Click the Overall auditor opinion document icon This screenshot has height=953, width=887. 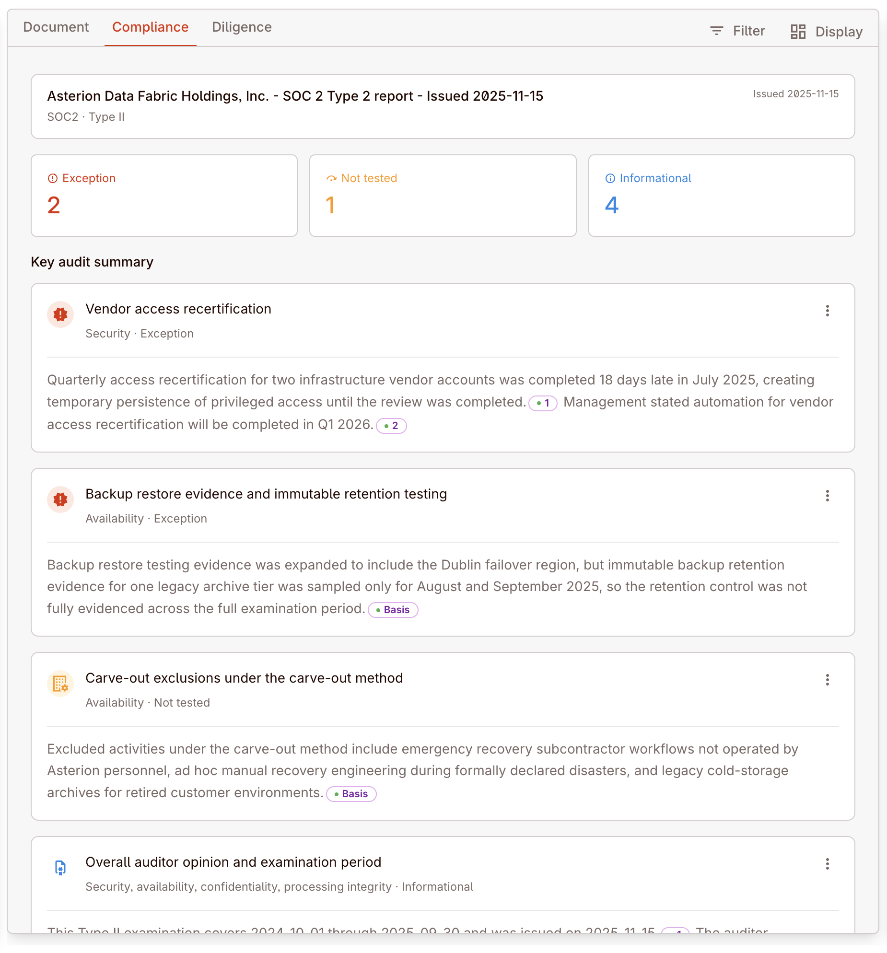[x=60, y=868]
